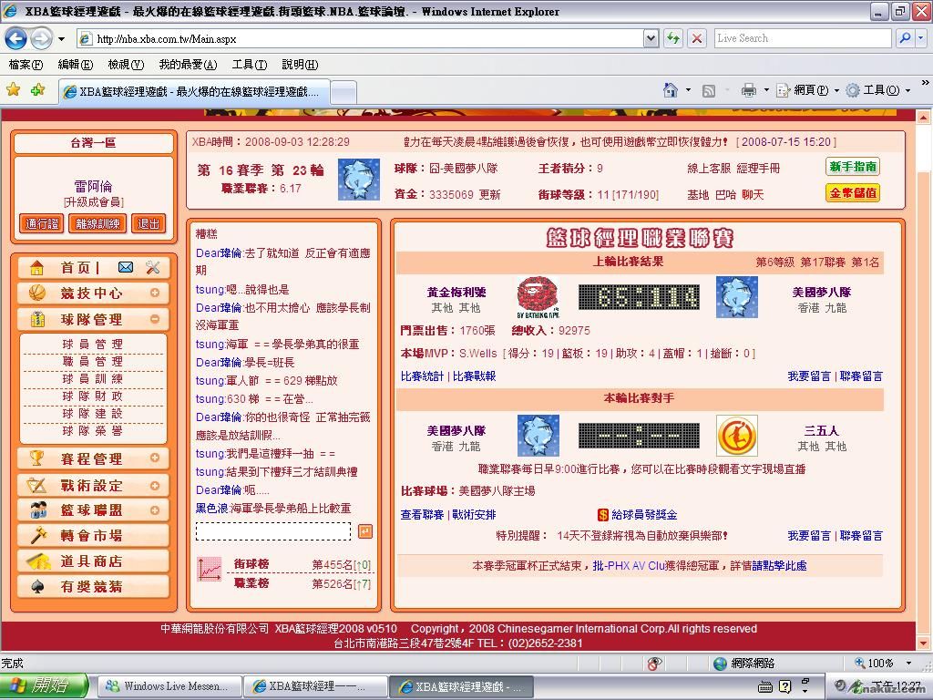
Task: Click the Print icon in command bar
Action: click(x=749, y=90)
